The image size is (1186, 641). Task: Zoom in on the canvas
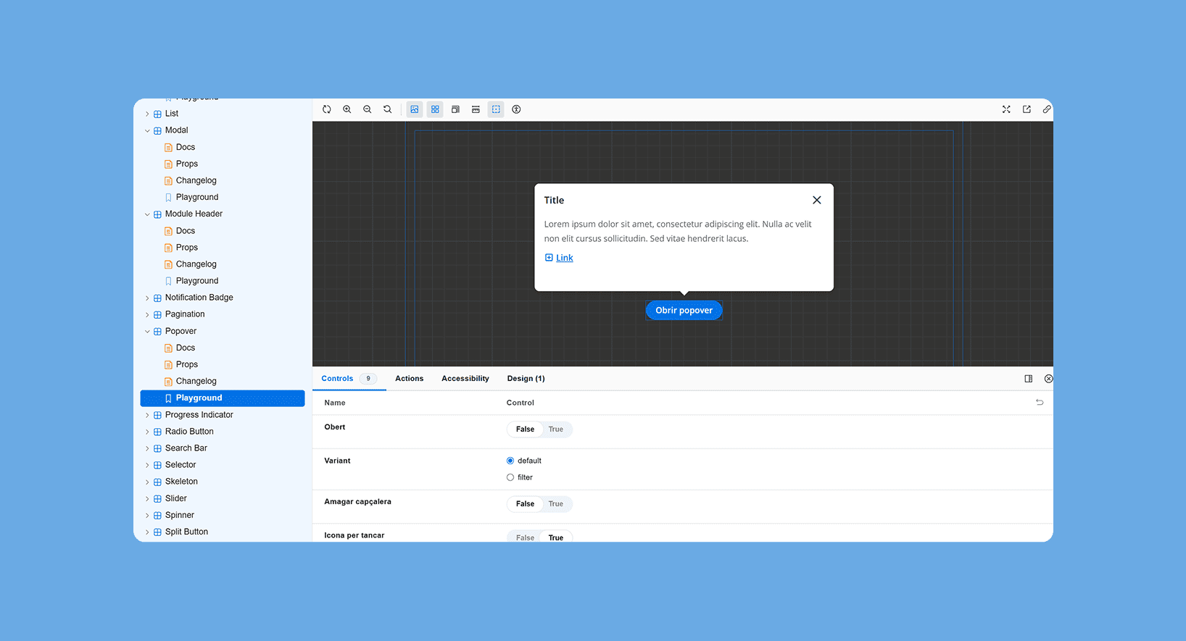347,109
